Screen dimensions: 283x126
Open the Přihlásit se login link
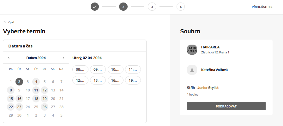point(262,7)
